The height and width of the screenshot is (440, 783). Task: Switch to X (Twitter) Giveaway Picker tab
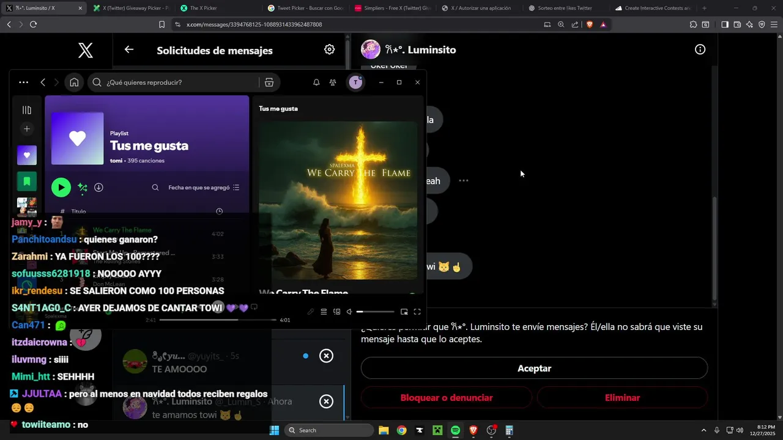(131, 8)
